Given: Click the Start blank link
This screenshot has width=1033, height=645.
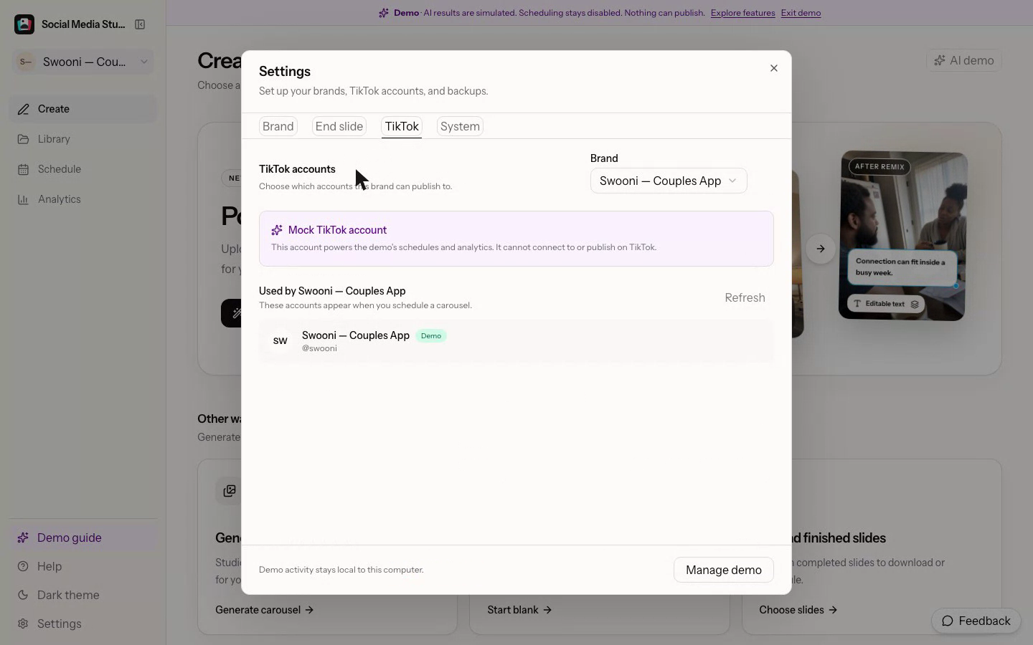Looking at the screenshot, I should [519, 610].
